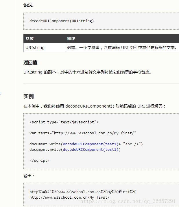Select the decoded http://www.w3school.com.cn/My first/ output line
Viewport: 179px width, 207px height.
click(69, 197)
